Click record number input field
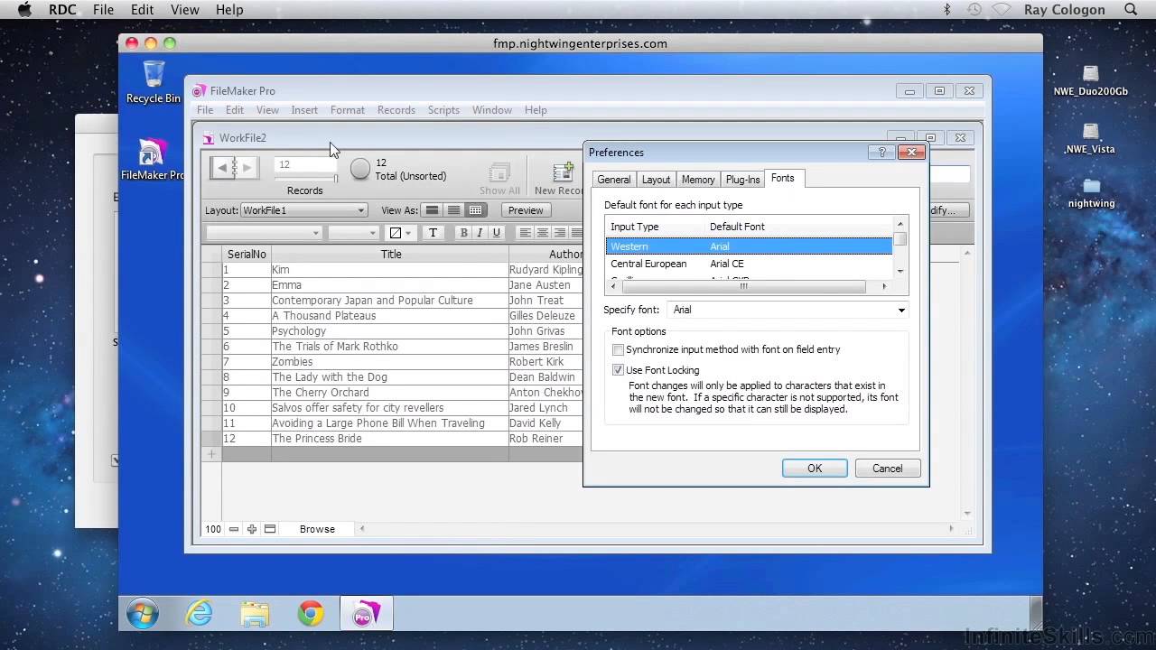This screenshot has width=1156, height=650. click(x=304, y=165)
